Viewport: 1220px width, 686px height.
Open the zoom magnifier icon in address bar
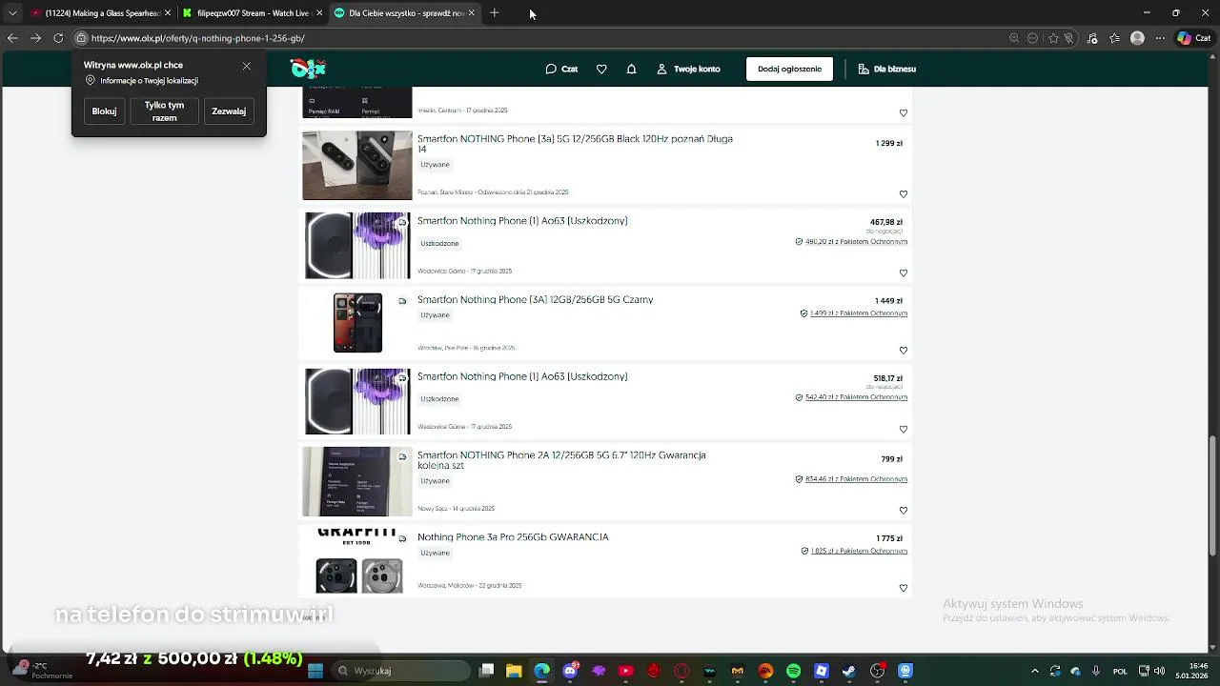(1014, 38)
